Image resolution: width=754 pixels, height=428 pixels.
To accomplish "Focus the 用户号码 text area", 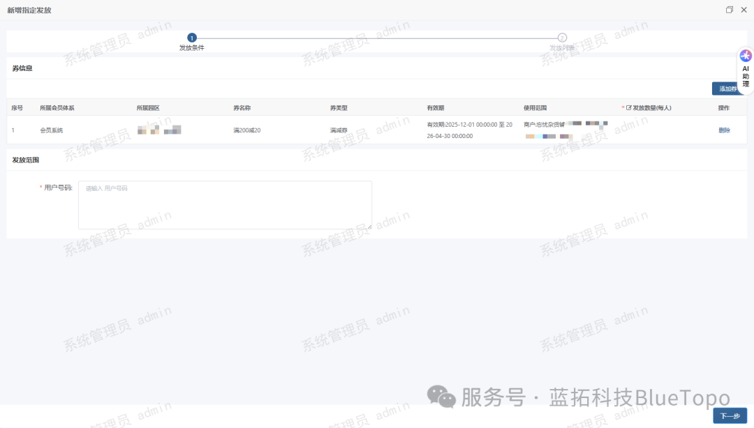I will point(225,205).
